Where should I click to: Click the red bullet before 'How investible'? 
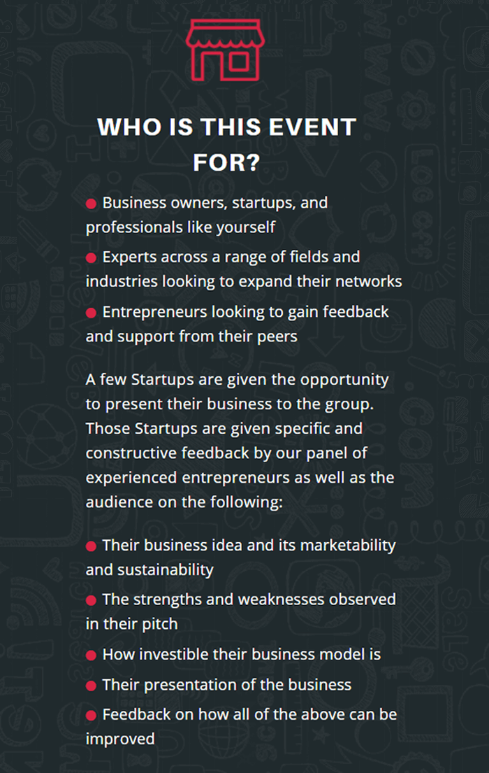click(91, 655)
